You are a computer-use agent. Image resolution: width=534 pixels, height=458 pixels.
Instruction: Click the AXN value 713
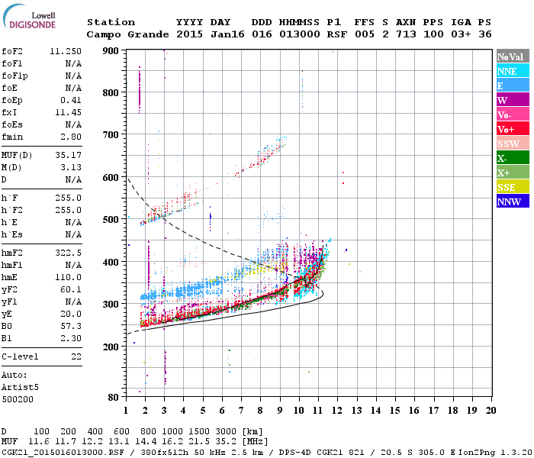tap(406, 34)
